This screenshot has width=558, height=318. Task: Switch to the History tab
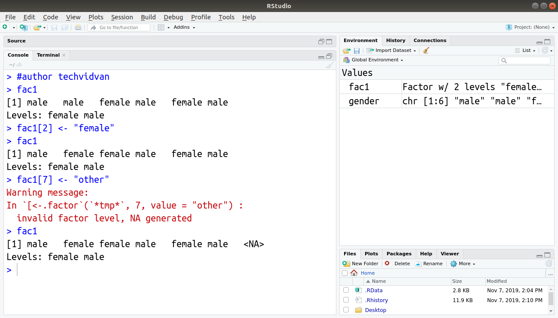point(396,40)
